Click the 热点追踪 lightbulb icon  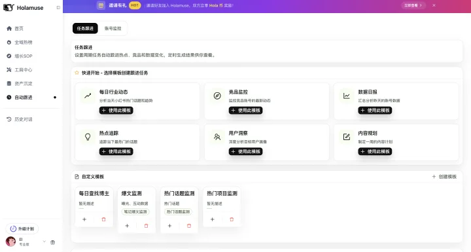coord(88,137)
